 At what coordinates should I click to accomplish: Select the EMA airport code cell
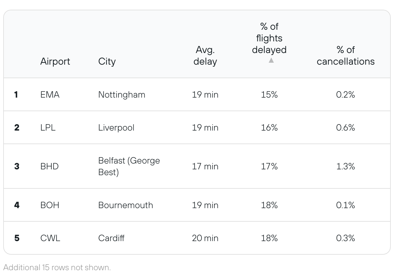[50, 95]
